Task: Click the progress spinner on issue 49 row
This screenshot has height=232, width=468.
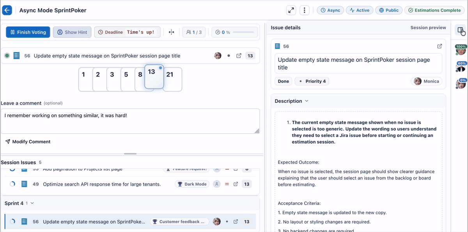Action: click(12, 184)
